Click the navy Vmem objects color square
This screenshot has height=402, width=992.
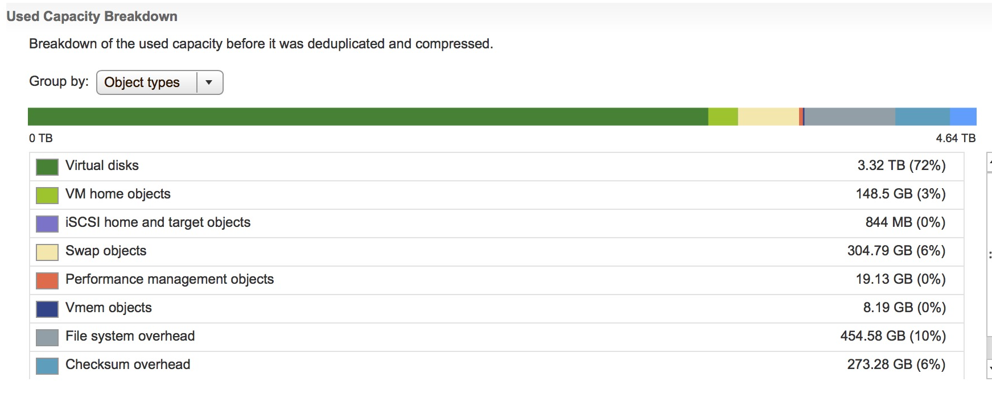click(x=47, y=309)
